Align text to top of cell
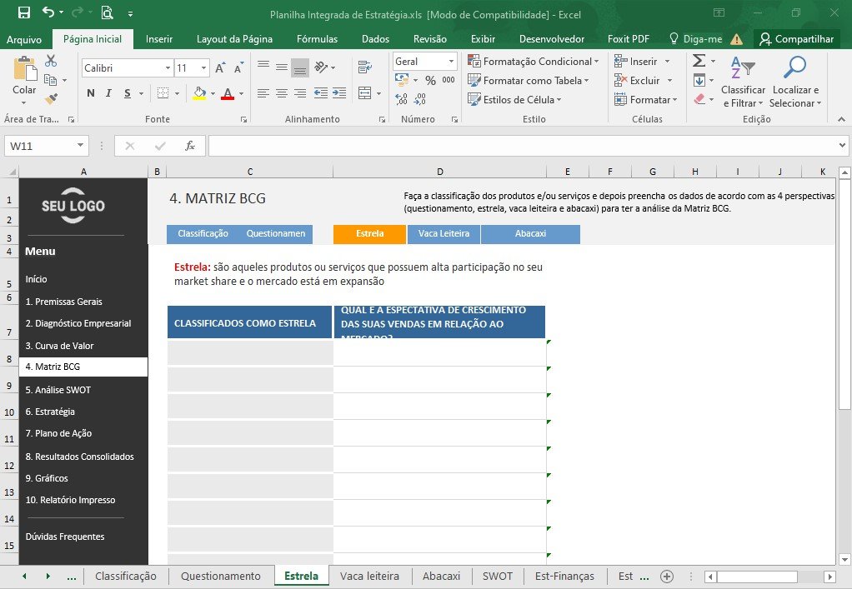 [263, 67]
